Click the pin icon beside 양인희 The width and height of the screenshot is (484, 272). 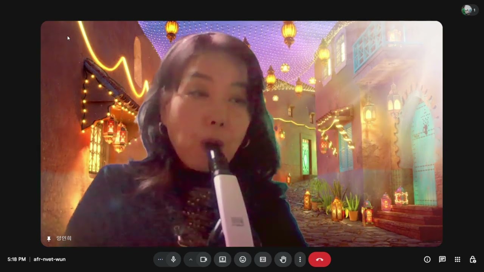point(49,239)
